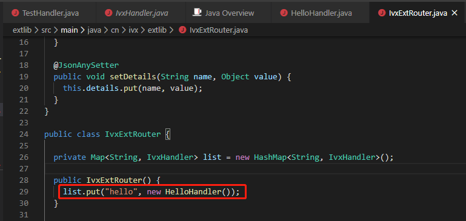Image resolution: width=466 pixels, height=221 pixels.
Task: Click the Java file icon on IvxHandler.java tab
Action: 108,13
